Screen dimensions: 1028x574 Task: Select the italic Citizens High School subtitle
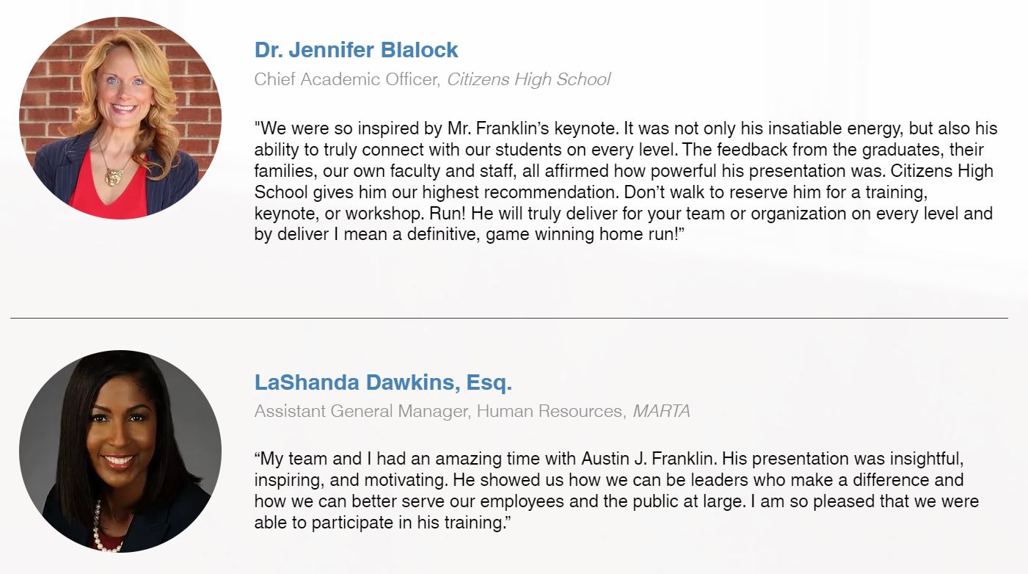528,79
